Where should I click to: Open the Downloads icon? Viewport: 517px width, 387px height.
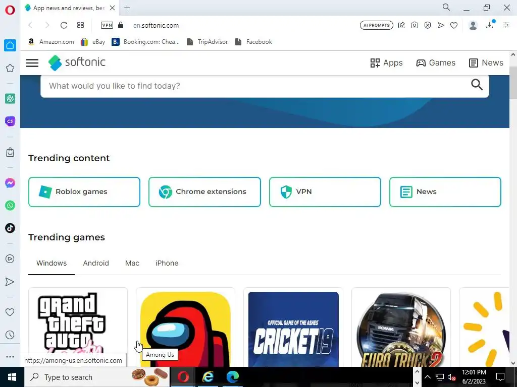click(x=490, y=25)
